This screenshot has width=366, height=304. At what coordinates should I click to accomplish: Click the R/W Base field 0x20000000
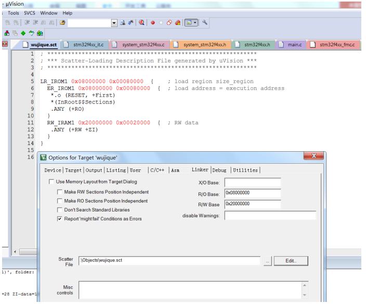click(253, 204)
